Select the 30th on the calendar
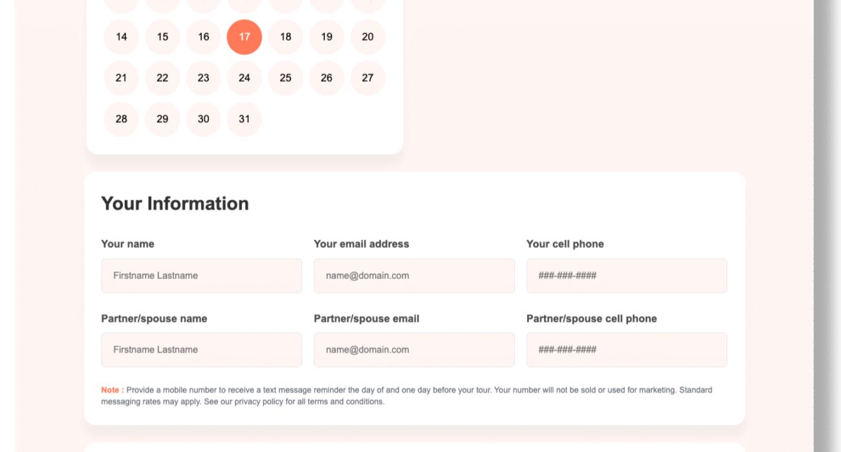Viewport: 841px width, 452px height. tap(204, 119)
